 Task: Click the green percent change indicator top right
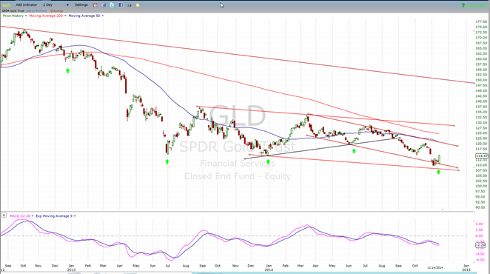474,5
